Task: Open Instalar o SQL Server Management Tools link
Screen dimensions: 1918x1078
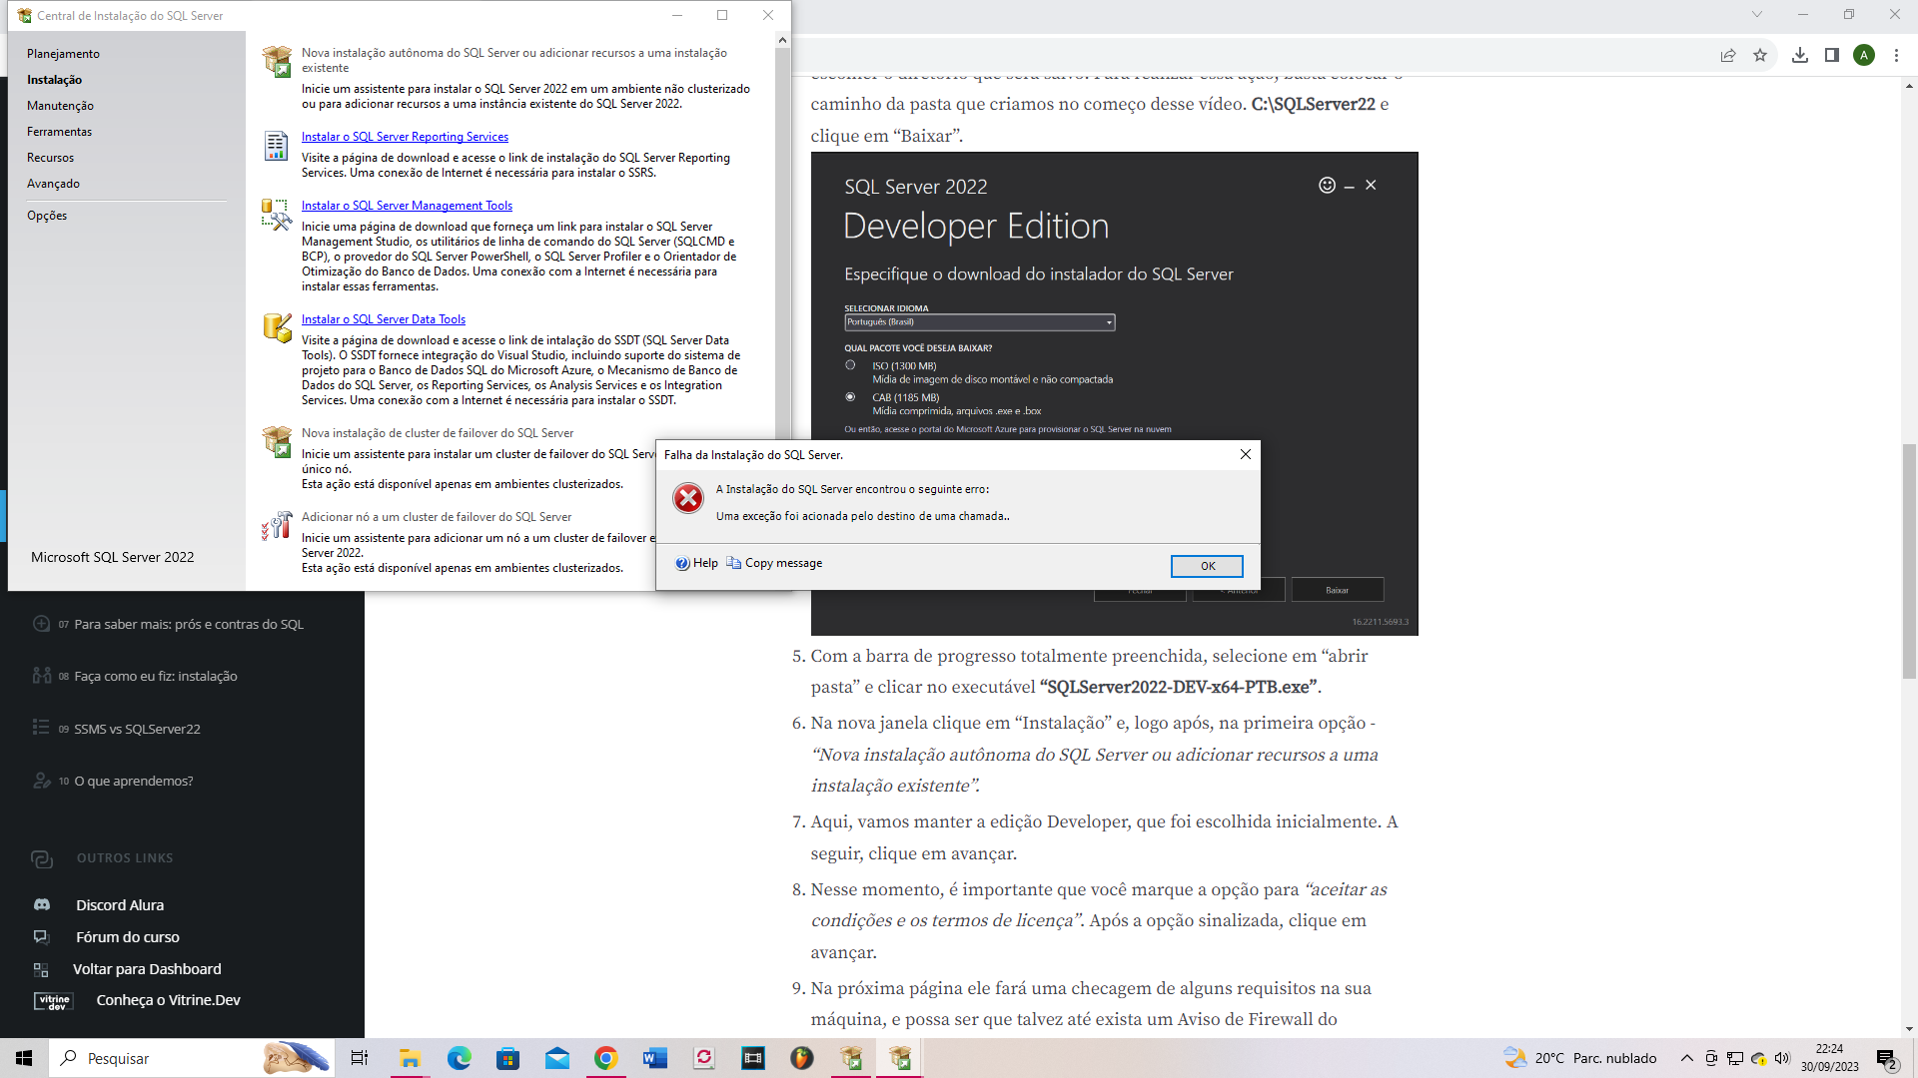Action: [407, 206]
